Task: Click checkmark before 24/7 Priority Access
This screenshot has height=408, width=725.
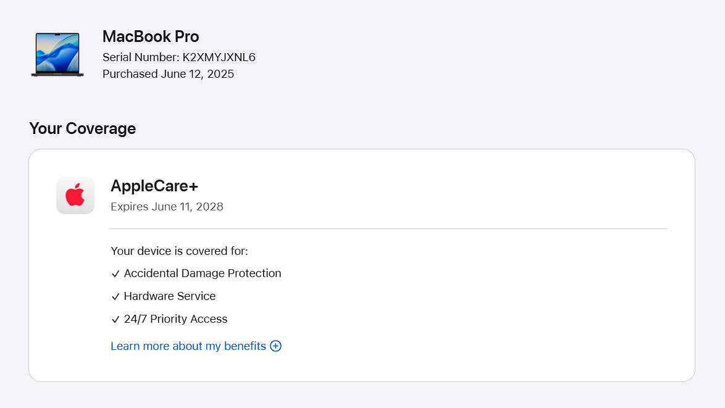Action: click(115, 320)
